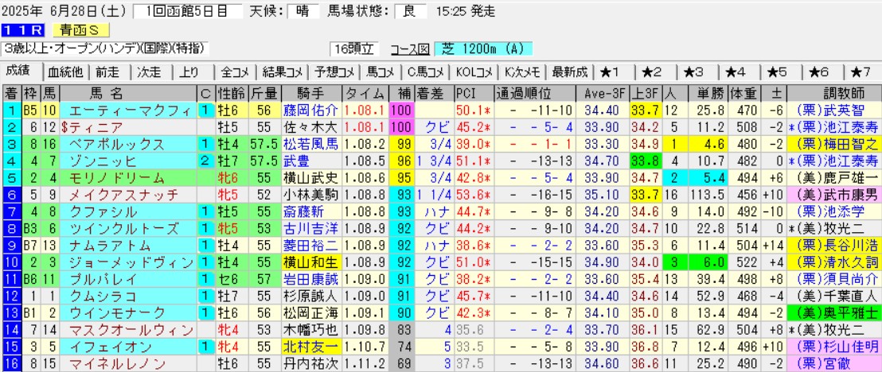Click the 1回函館5日目 meeting field

(x=182, y=11)
